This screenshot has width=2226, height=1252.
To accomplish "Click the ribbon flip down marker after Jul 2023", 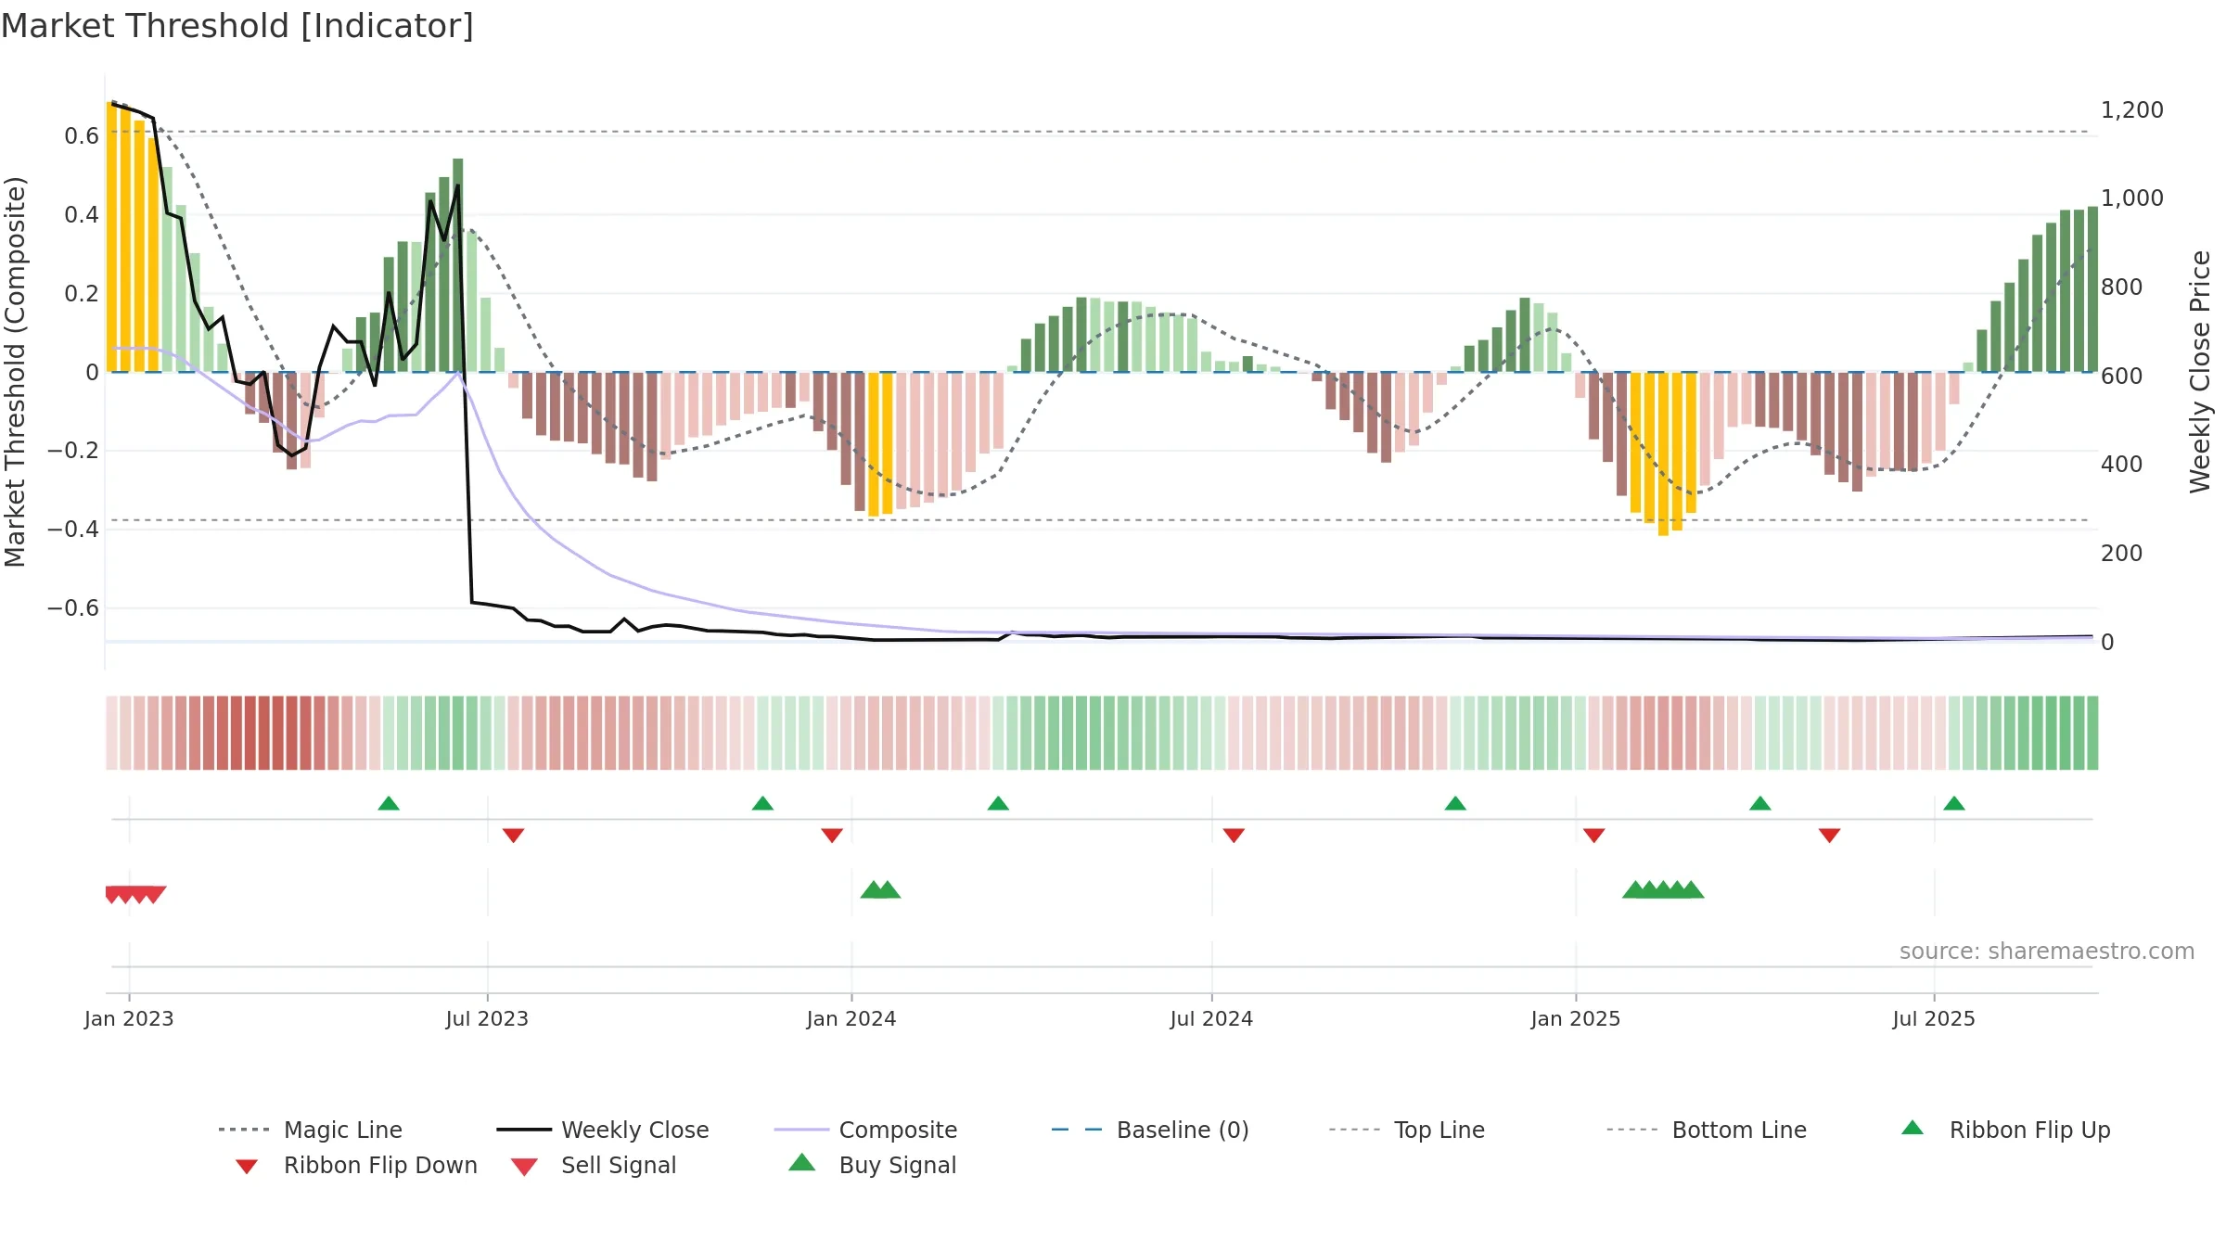I will (x=513, y=836).
